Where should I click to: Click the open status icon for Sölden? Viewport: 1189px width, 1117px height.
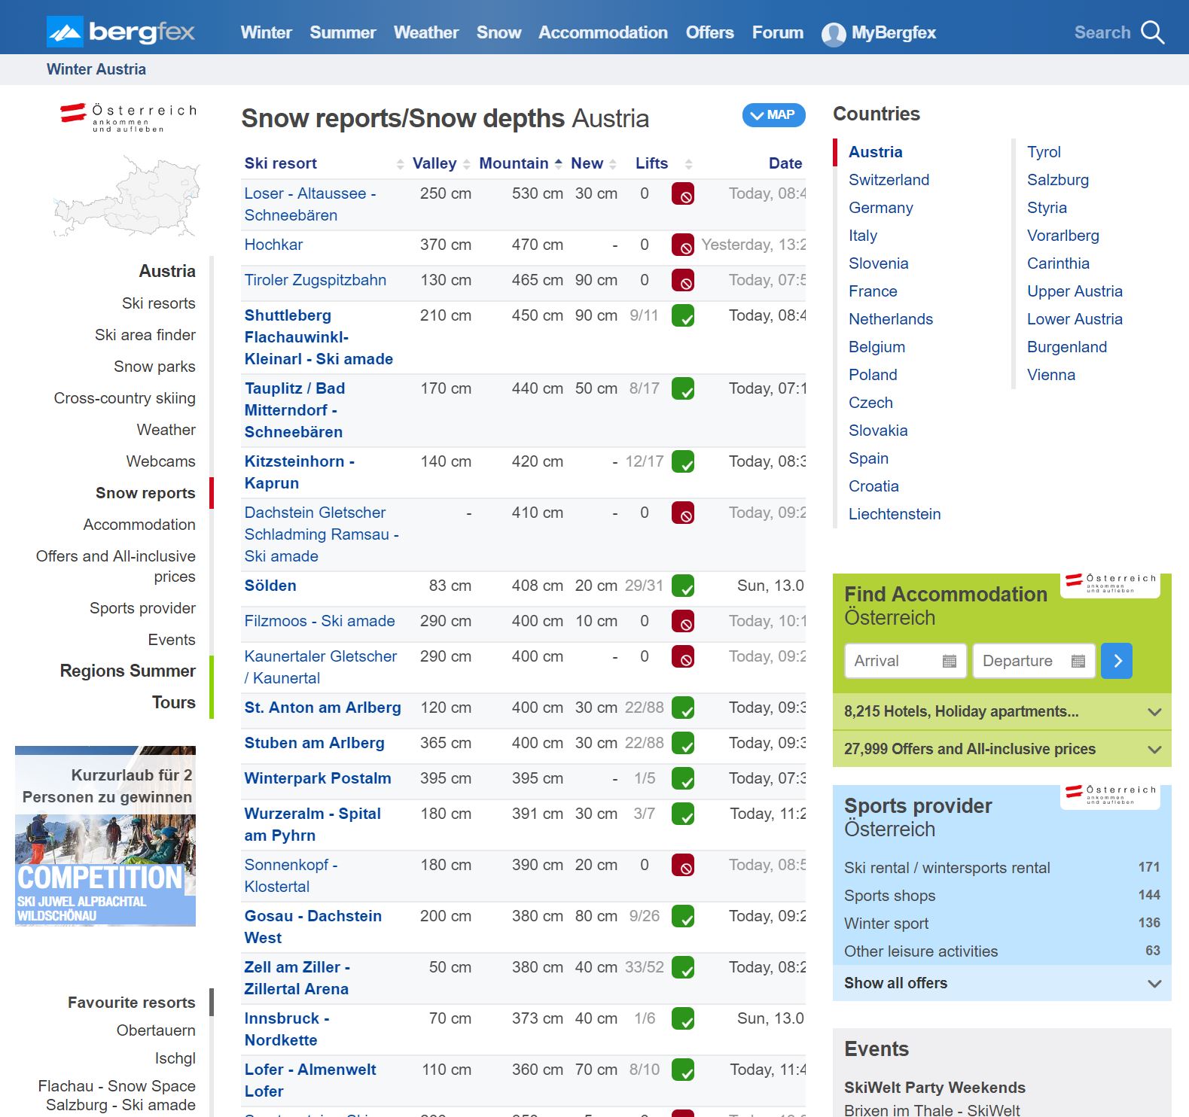[683, 586]
